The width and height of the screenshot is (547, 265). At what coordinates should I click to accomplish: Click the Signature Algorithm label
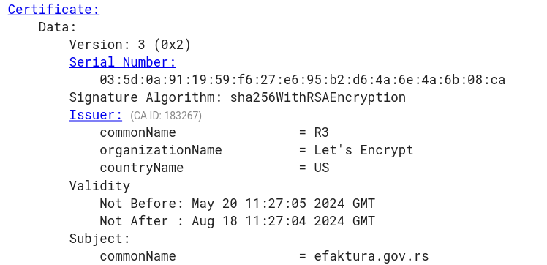point(146,97)
